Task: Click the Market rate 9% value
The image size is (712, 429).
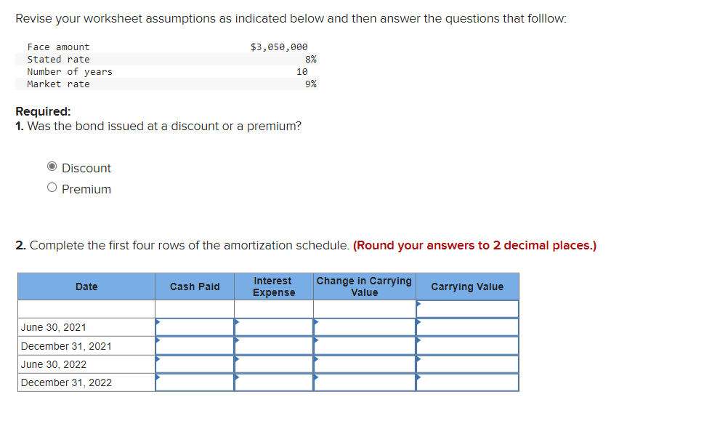Action: pyautogui.click(x=311, y=84)
